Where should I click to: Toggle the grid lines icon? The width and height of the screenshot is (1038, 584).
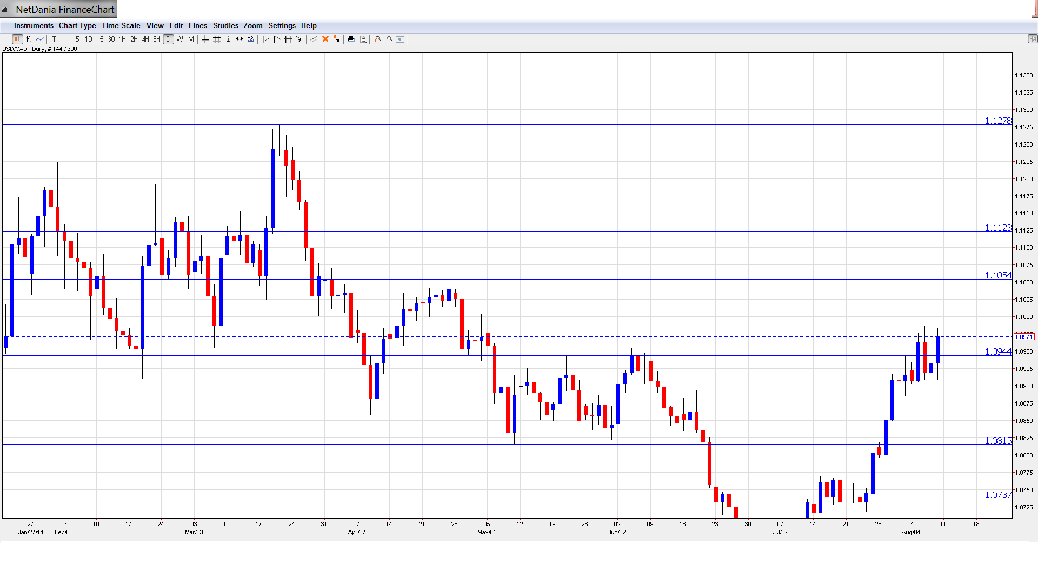217,39
